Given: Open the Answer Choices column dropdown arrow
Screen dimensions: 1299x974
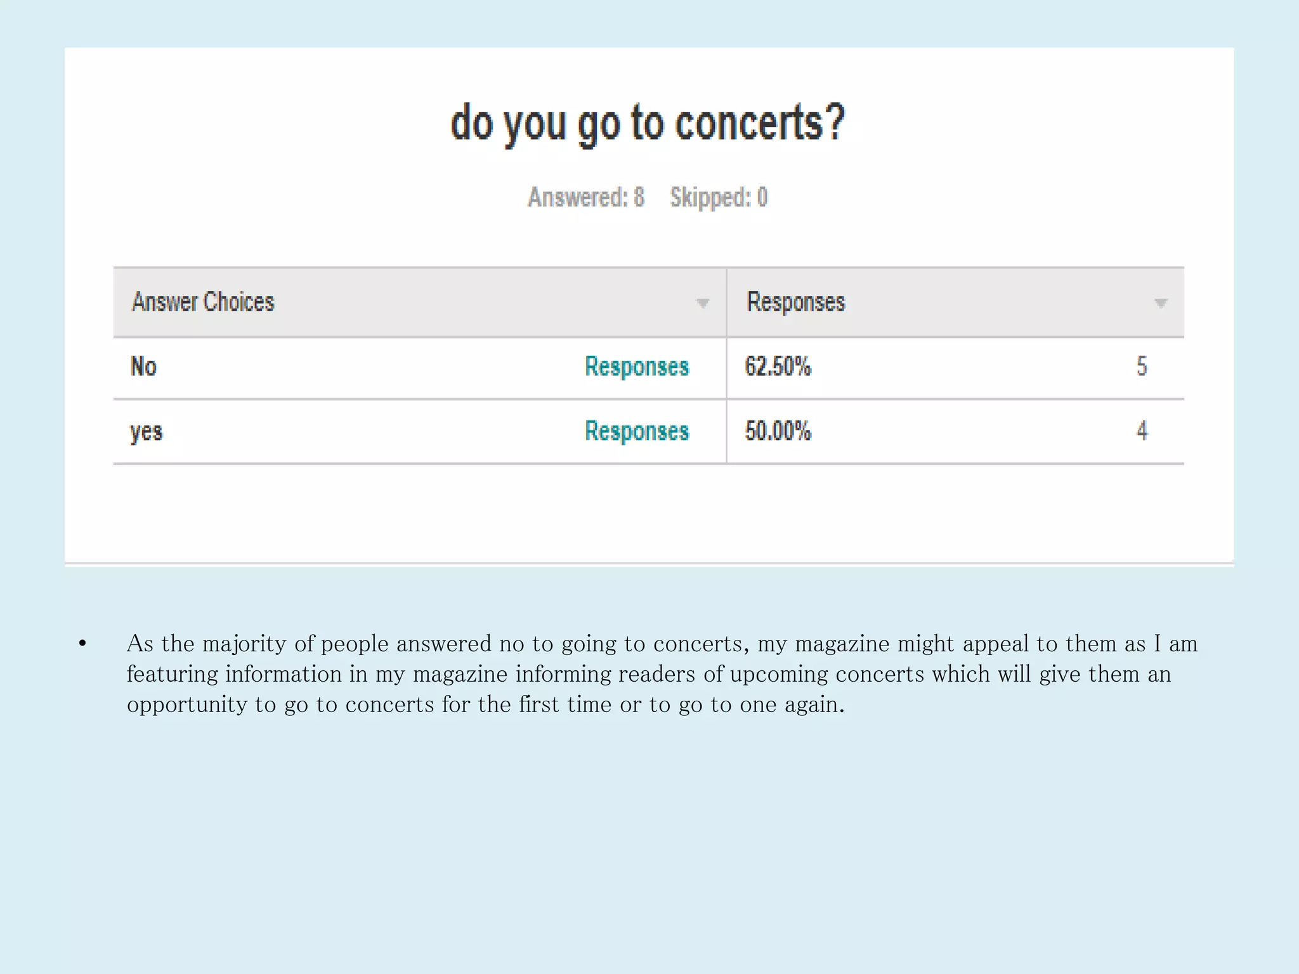Looking at the screenshot, I should coord(702,303).
